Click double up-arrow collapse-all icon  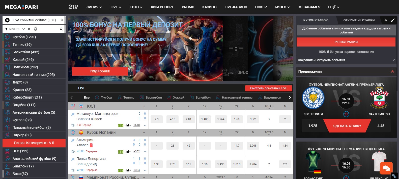(x=29, y=29)
